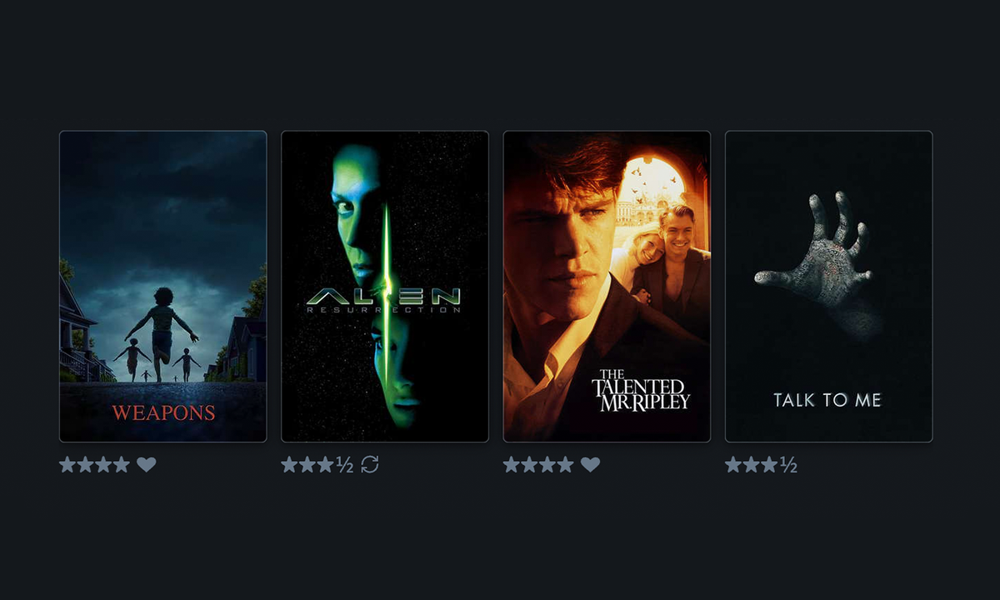
Task: Click the last star under Weapons
Action: [x=122, y=464]
